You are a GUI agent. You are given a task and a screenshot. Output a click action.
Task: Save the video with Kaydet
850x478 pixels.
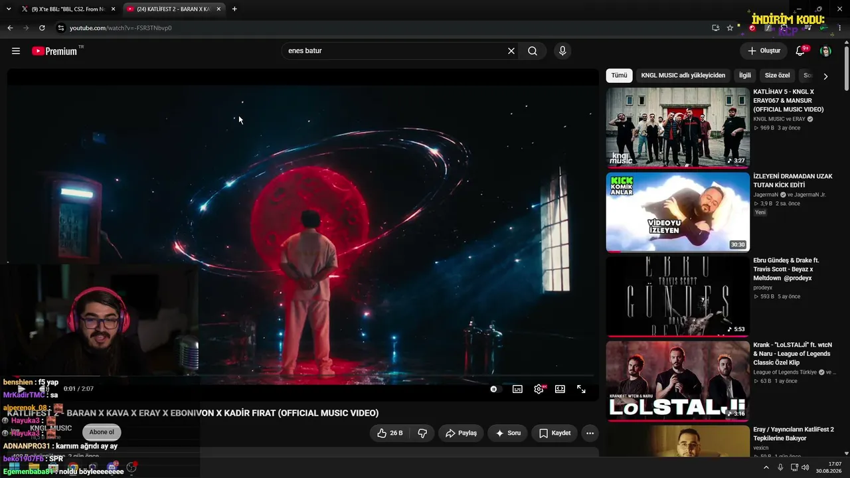(x=554, y=433)
